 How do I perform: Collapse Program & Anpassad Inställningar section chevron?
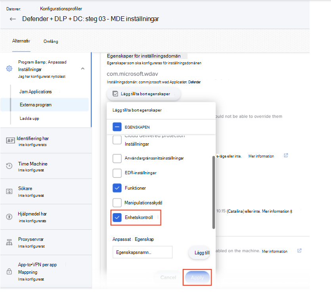pyautogui.click(x=83, y=69)
